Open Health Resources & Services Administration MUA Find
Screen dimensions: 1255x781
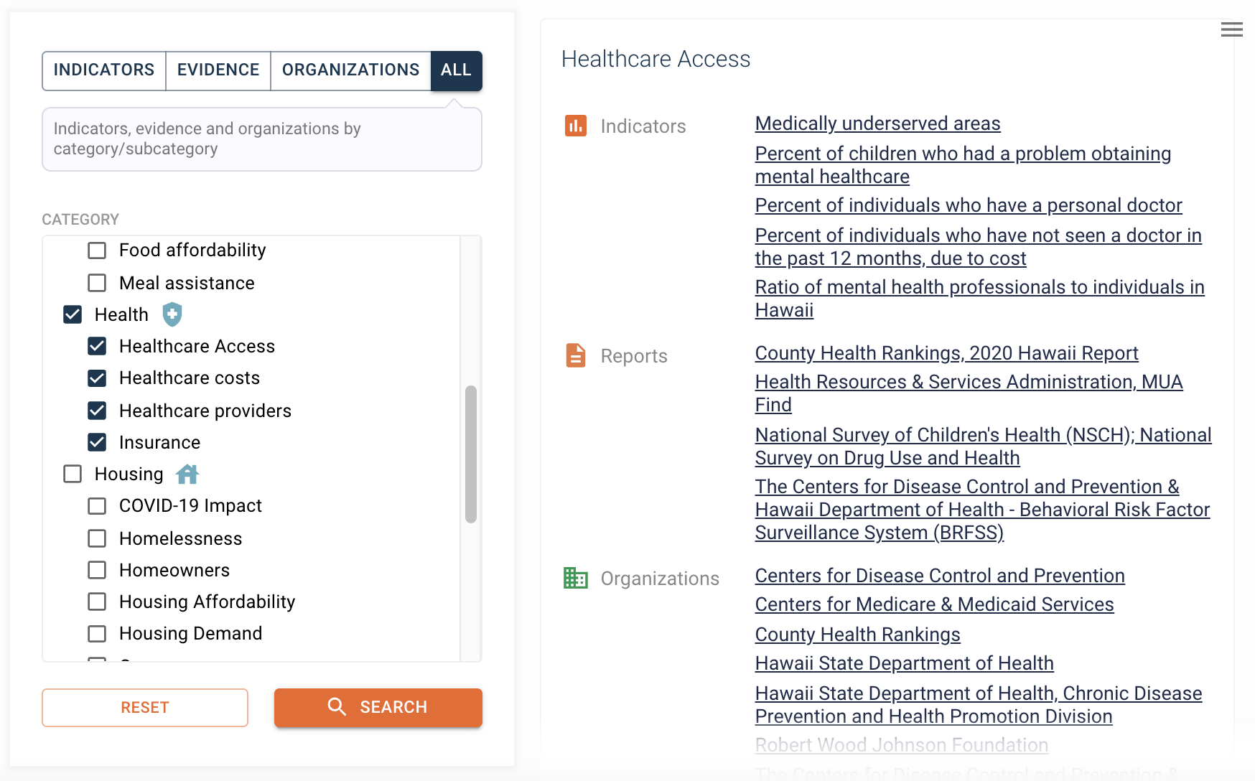(969, 393)
